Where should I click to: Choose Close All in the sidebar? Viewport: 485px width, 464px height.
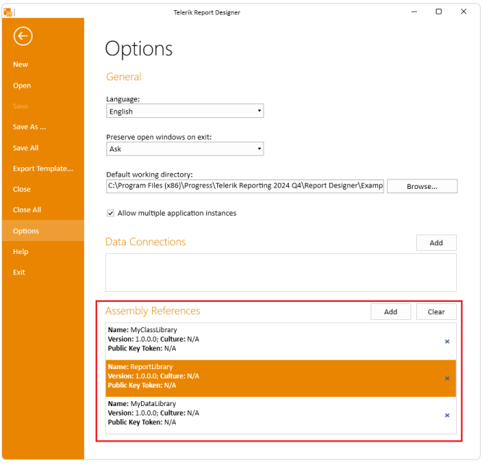[27, 210]
